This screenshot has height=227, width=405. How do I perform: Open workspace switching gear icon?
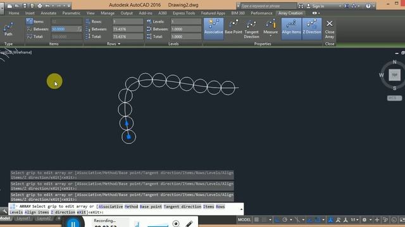click(x=364, y=220)
